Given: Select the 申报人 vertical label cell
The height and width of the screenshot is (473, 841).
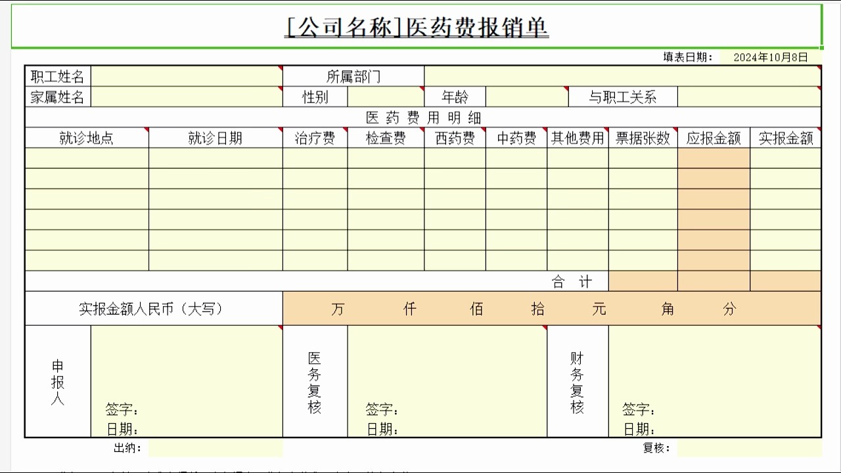Looking at the screenshot, I should [58, 381].
